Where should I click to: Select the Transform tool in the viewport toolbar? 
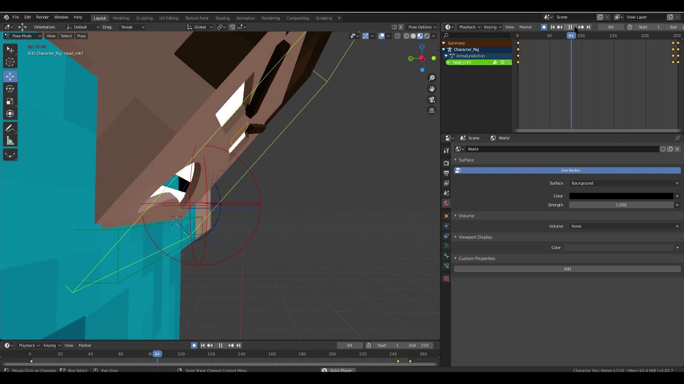click(10, 114)
